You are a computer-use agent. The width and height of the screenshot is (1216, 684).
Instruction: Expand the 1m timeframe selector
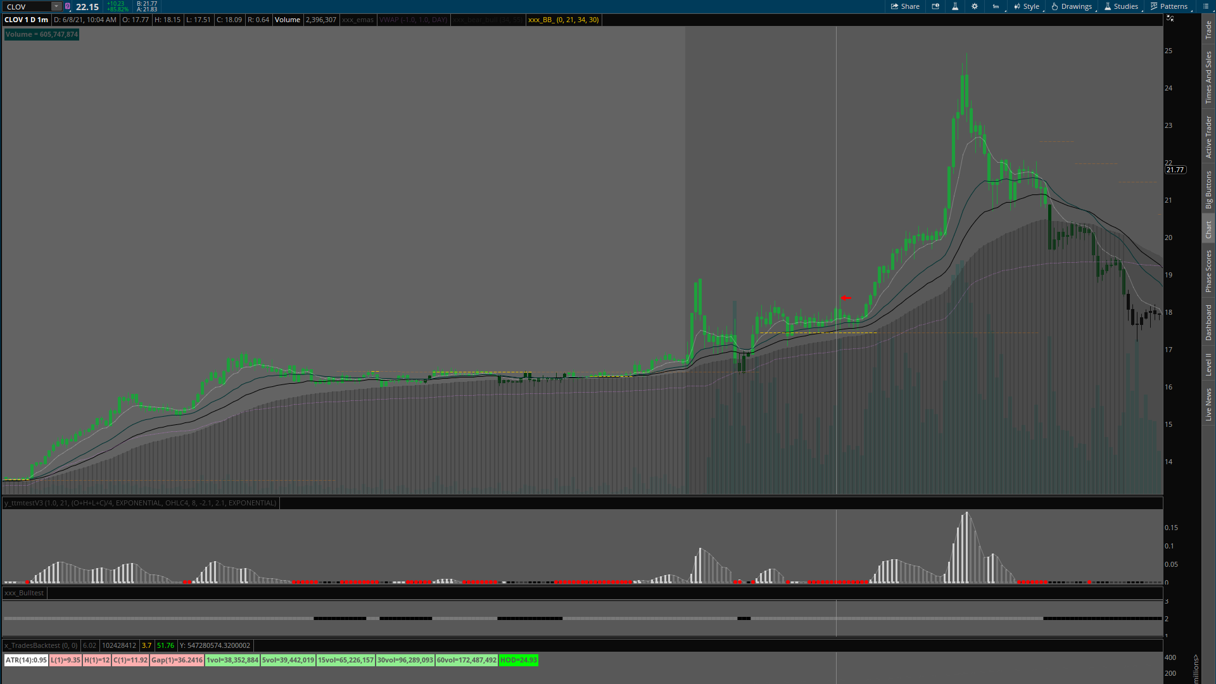click(996, 6)
